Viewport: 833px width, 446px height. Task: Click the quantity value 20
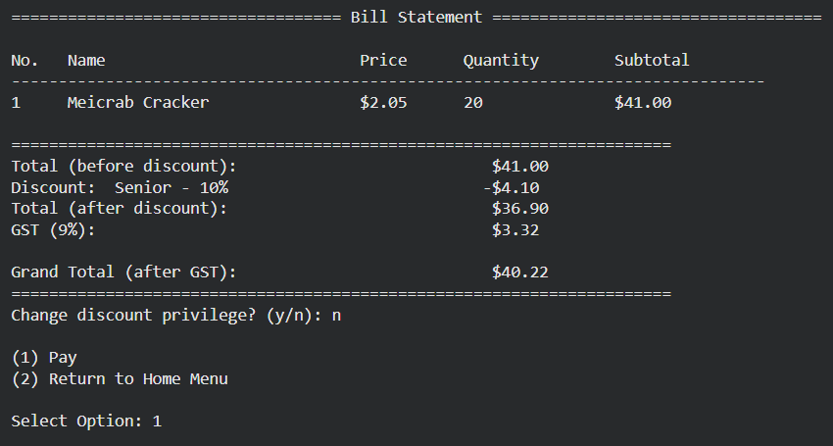[x=472, y=102]
